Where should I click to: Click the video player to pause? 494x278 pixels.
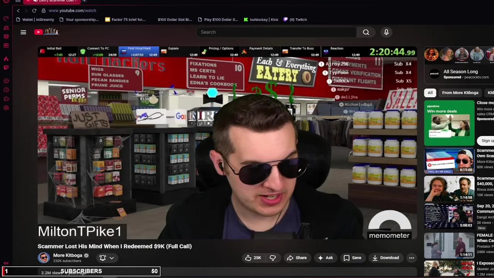[x=227, y=142]
